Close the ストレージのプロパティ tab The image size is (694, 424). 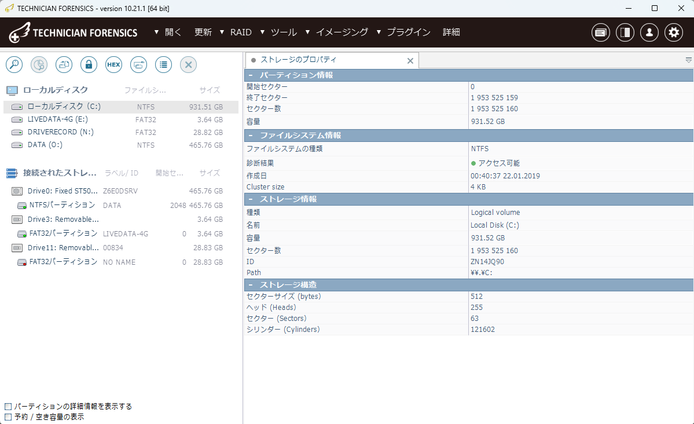[x=410, y=61]
